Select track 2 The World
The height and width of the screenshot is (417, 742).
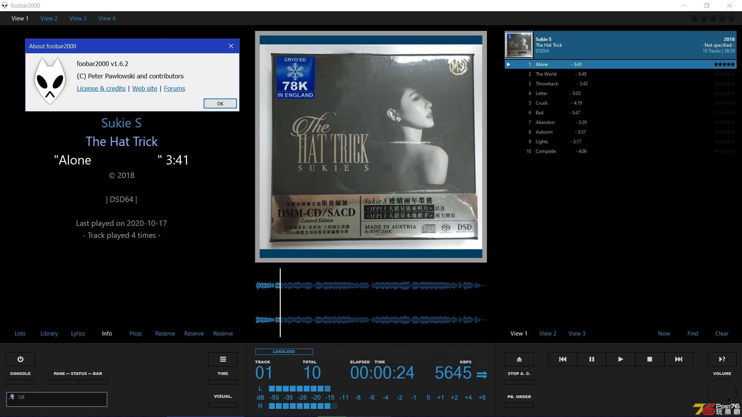(621, 74)
